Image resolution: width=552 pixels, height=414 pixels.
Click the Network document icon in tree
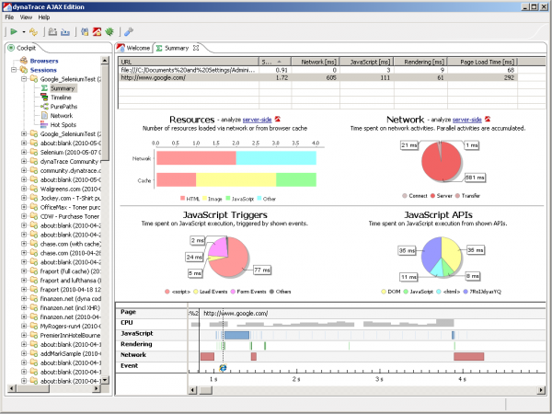[x=44, y=116]
